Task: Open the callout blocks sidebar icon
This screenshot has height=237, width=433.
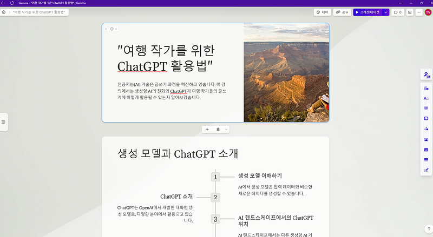Action: pyautogui.click(x=426, y=109)
